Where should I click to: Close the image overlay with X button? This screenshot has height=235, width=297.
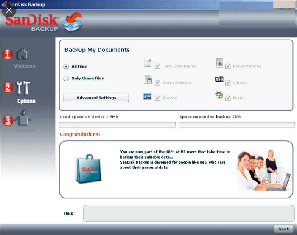tap(9, 10)
